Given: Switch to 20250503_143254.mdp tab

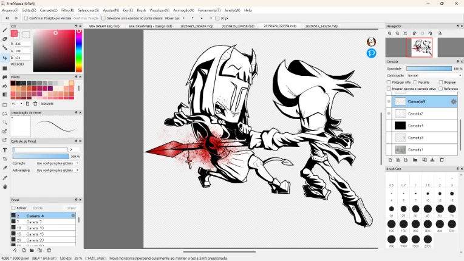Looking at the screenshot, I should coord(321,26).
